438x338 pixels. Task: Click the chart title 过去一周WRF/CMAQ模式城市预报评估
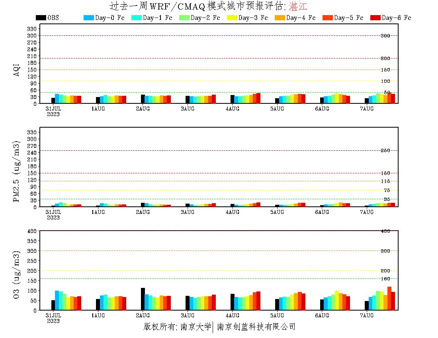[x=197, y=6]
